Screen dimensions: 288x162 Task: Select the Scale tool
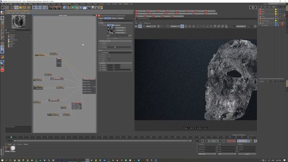[20, 8]
